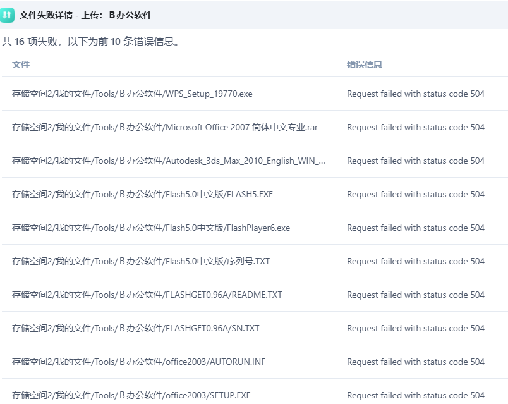The image size is (508, 404).
Task: Select the FLASHGET0.96A/SN.TXT file path
Action: (x=136, y=329)
